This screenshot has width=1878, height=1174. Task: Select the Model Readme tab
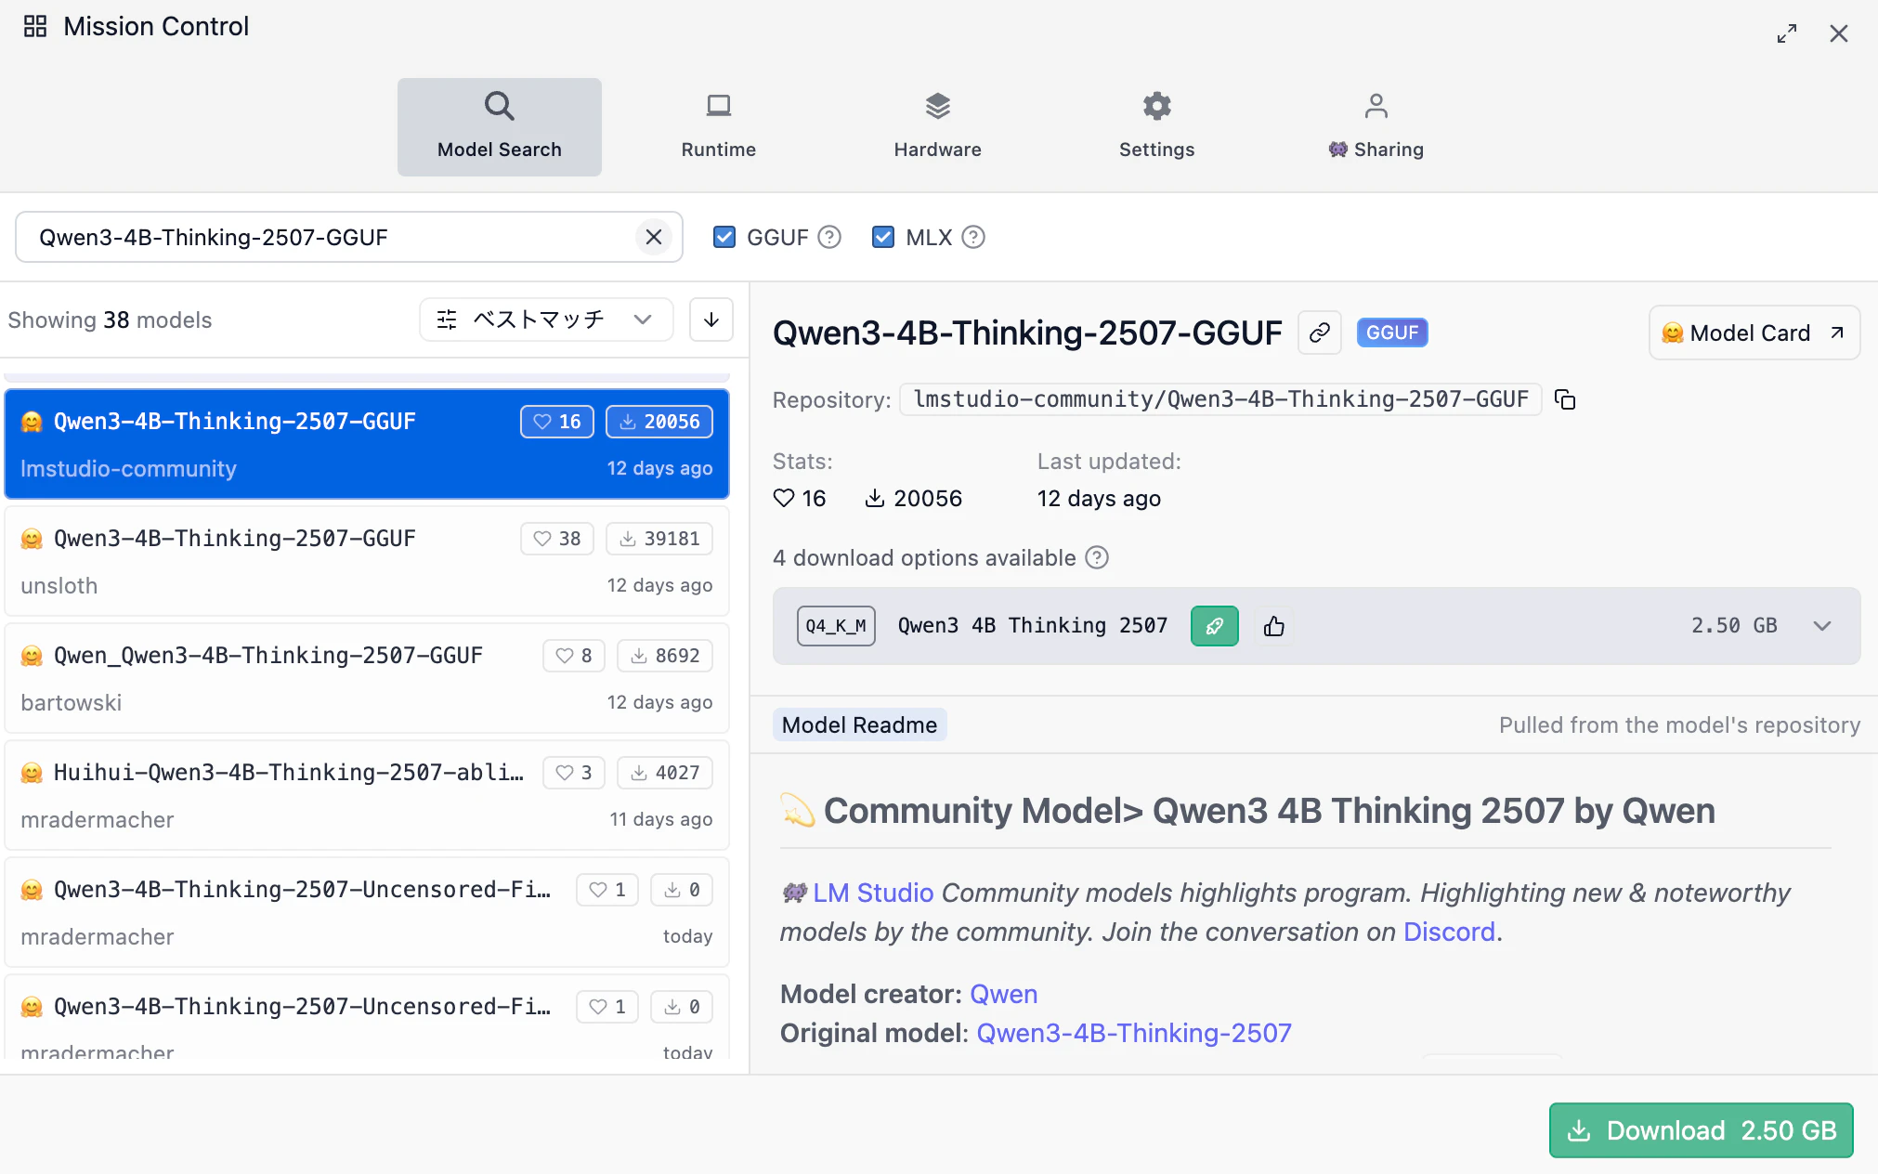tap(860, 725)
